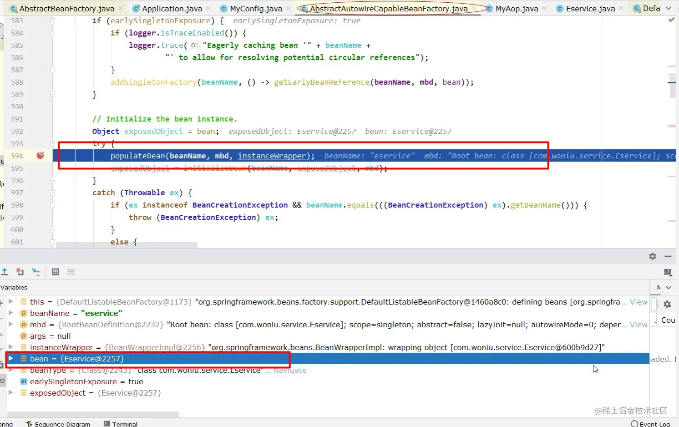Click the blue marker in the editor error stripe

pos(672,82)
